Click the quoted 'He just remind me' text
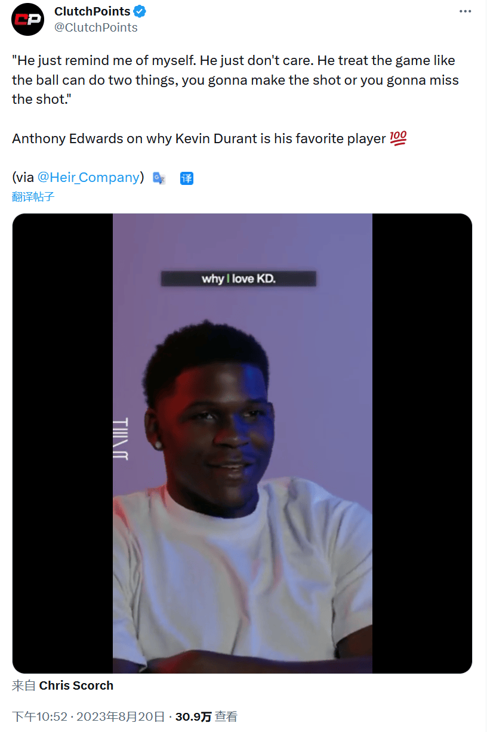Image resolution: width=487 pixels, height=732 pixels. 235,80
